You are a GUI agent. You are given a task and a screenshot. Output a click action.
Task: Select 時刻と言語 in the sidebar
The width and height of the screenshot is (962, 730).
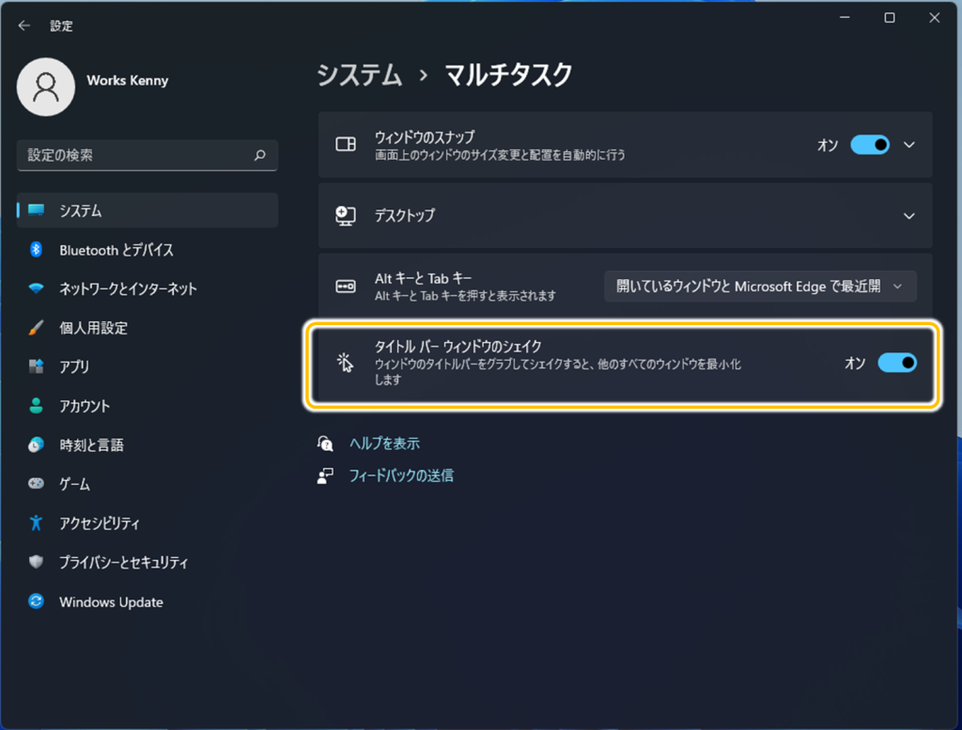tap(91, 445)
